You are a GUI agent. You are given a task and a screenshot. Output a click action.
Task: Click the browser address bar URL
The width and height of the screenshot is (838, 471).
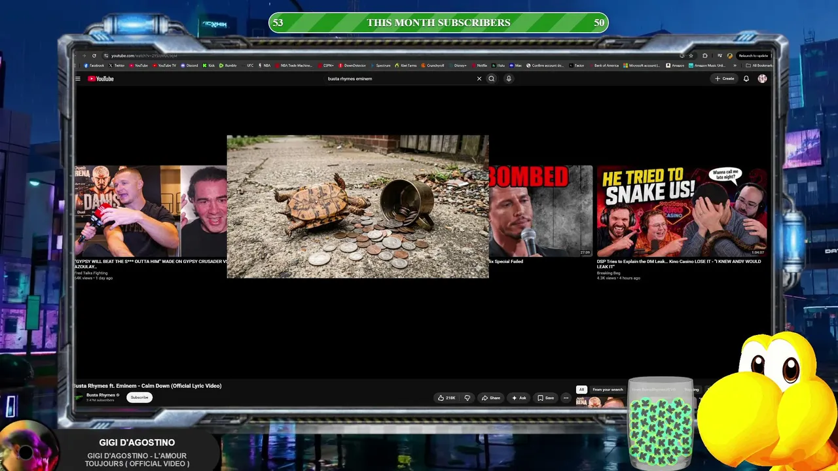pos(144,56)
